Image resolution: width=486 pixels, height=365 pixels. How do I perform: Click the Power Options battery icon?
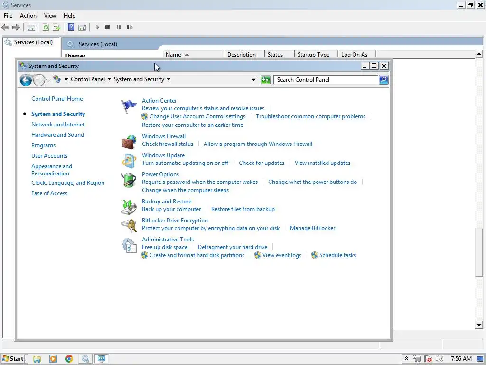[129, 180]
